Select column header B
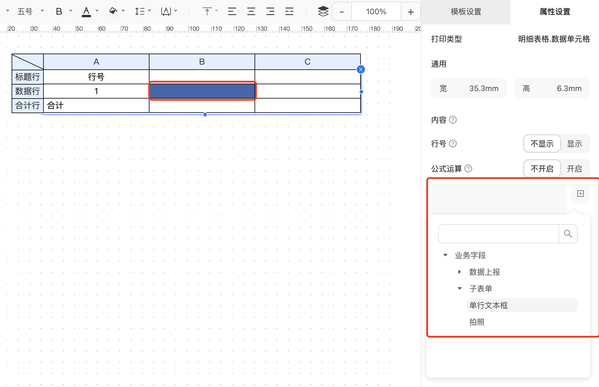 (202, 62)
